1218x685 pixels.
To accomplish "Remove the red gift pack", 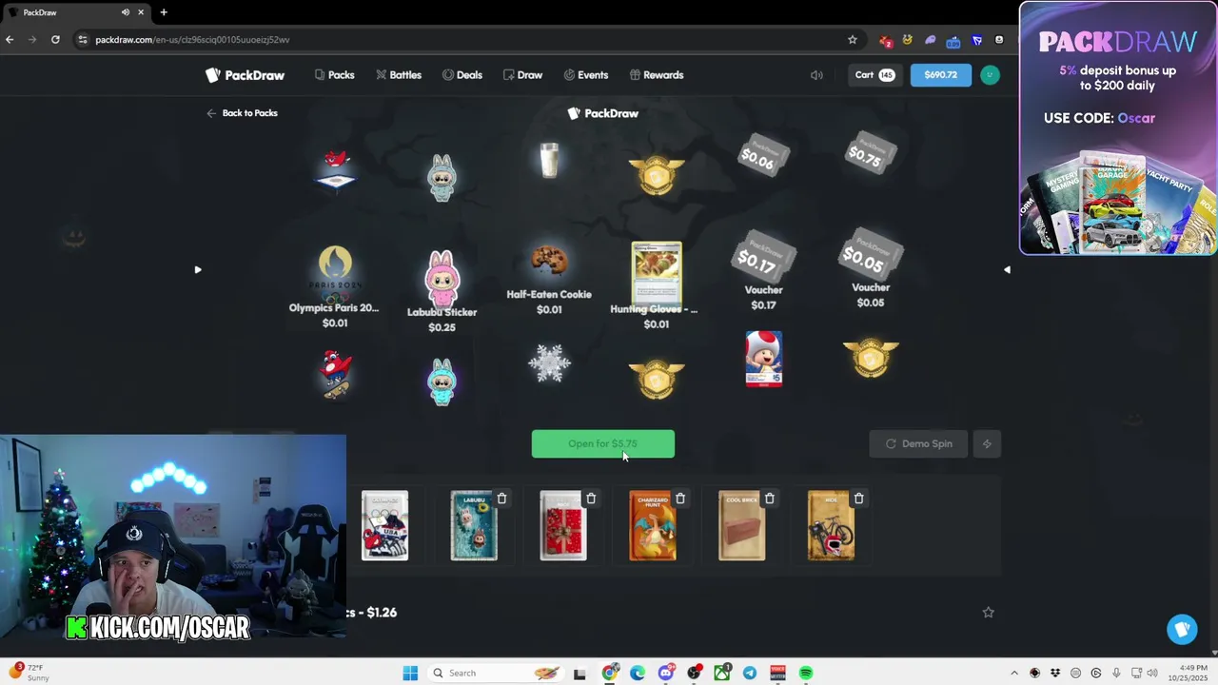I will coord(591,499).
